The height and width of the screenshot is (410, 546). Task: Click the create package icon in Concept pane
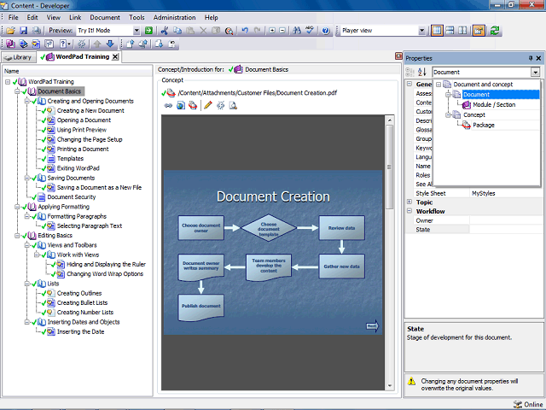pyautogui.click(x=193, y=105)
